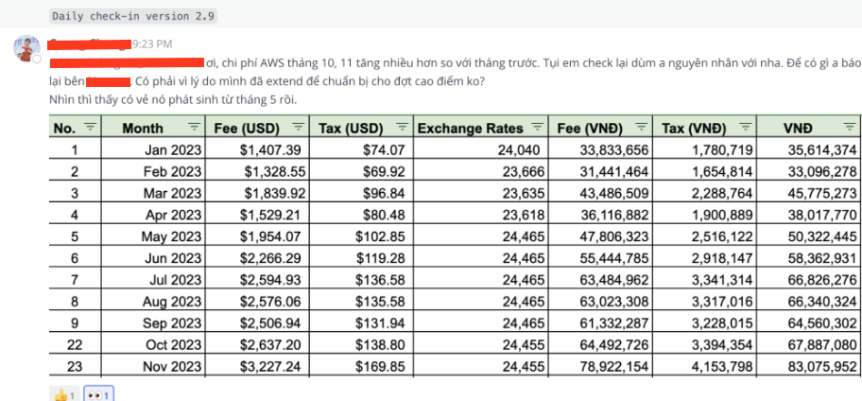Open filter icon on Tax (VNĐ) column
Screen dimensions: 862x401
click(x=746, y=127)
